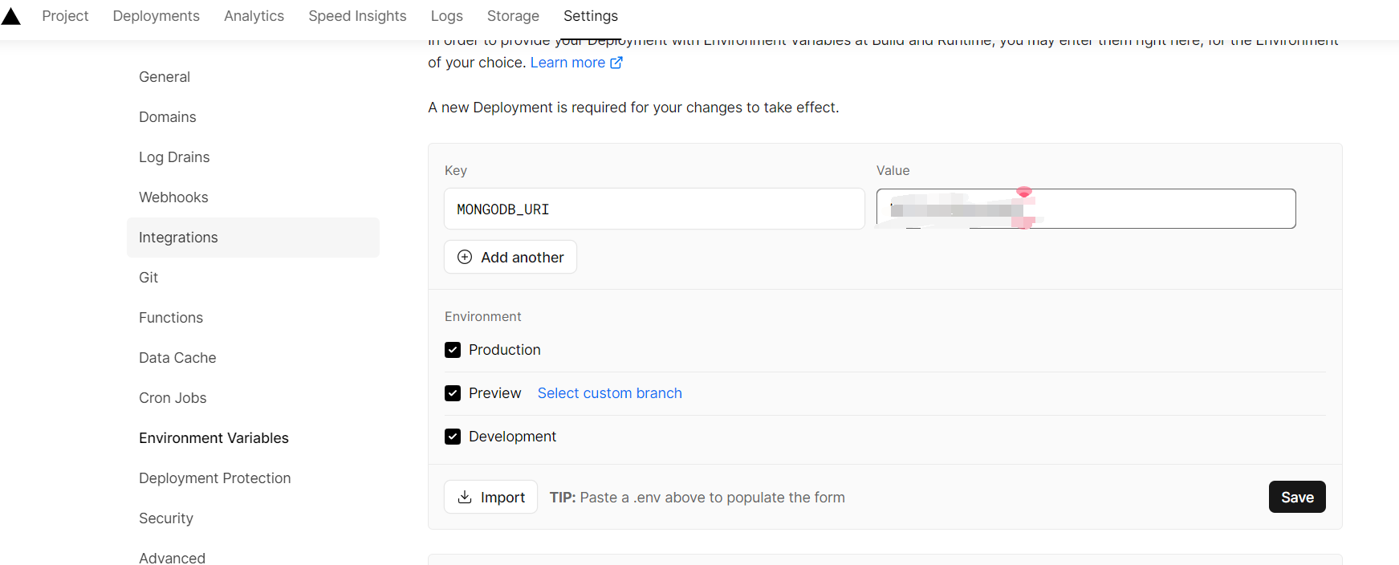Select Integrations in the settings sidebar
This screenshot has height=565, width=1399.
click(178, 238)
